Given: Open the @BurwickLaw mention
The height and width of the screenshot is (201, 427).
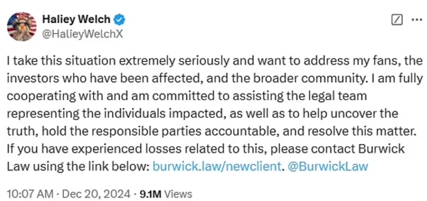Looking at the screenshot, I should click(328, 166).
